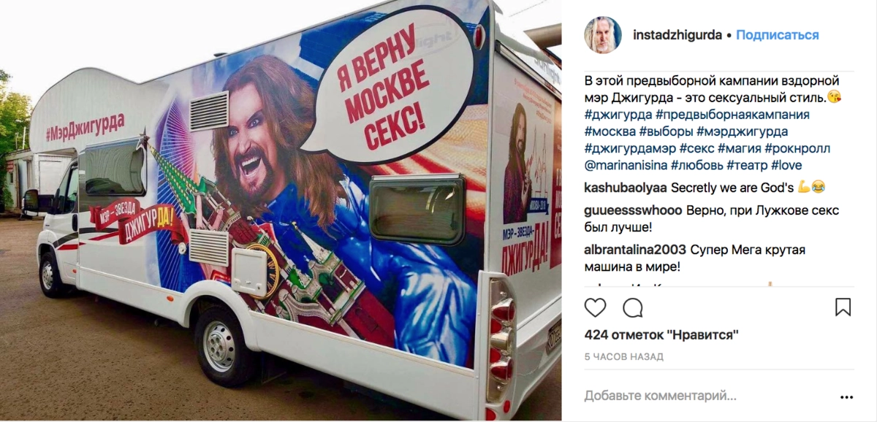Like the post with heart icon

(x=596, y=307)
